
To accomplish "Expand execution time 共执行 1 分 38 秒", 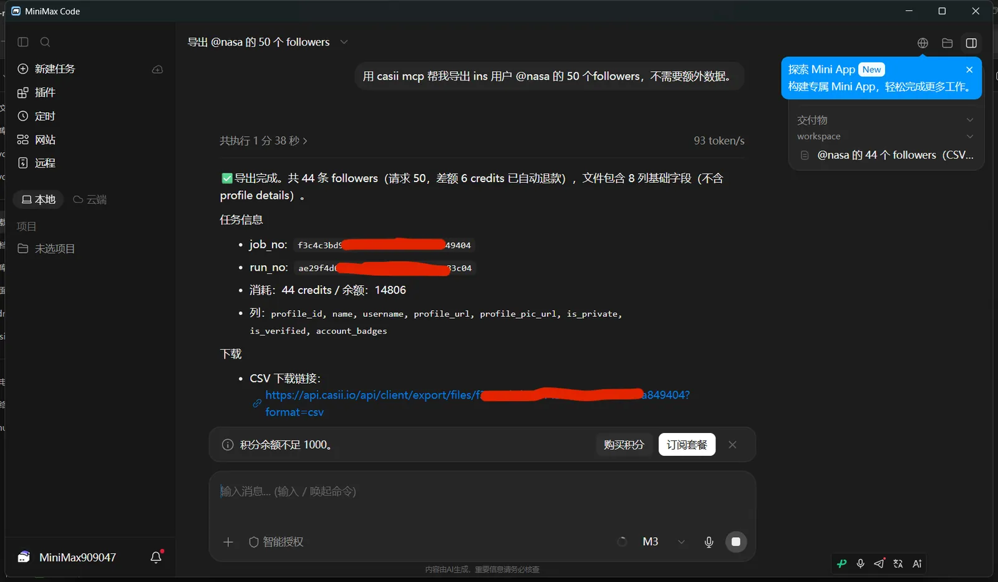I will pos(263,141).
